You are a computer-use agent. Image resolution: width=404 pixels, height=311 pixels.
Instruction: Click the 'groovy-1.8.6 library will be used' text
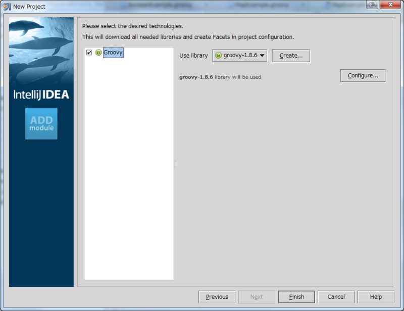pyautogui.click(x=220, y=77)
